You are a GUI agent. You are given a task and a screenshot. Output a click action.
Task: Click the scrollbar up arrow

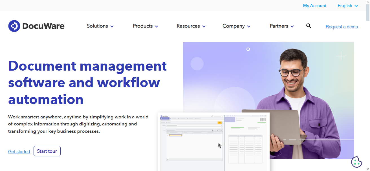[x=368, y=2]
